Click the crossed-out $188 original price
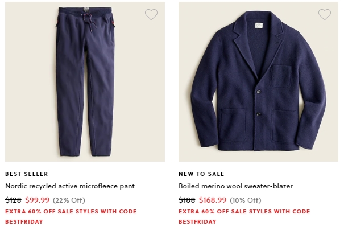The image size is (344, 226). (x=186, y=200)
